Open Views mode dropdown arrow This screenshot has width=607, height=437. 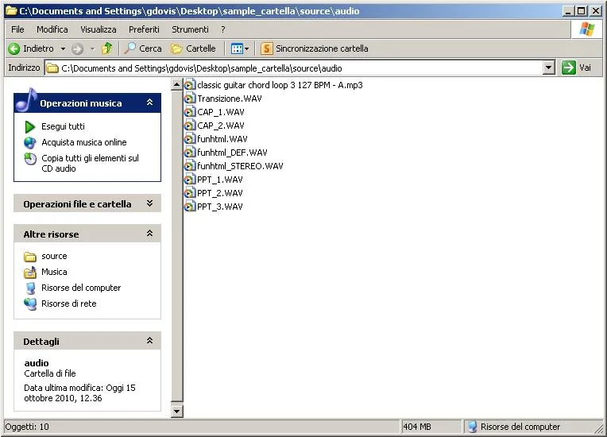[246, 48]
